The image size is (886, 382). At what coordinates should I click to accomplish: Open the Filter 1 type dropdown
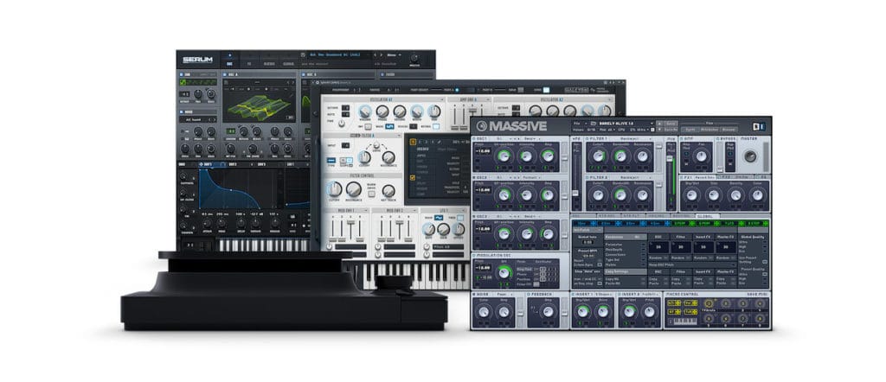pyautogui.click(x=636, y=139)
